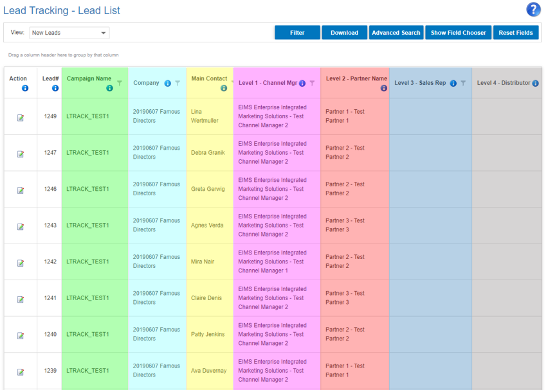This screenshot has width=548, height=390.
Task: Click contact name Lina Wertmuller
Action: 205,116
